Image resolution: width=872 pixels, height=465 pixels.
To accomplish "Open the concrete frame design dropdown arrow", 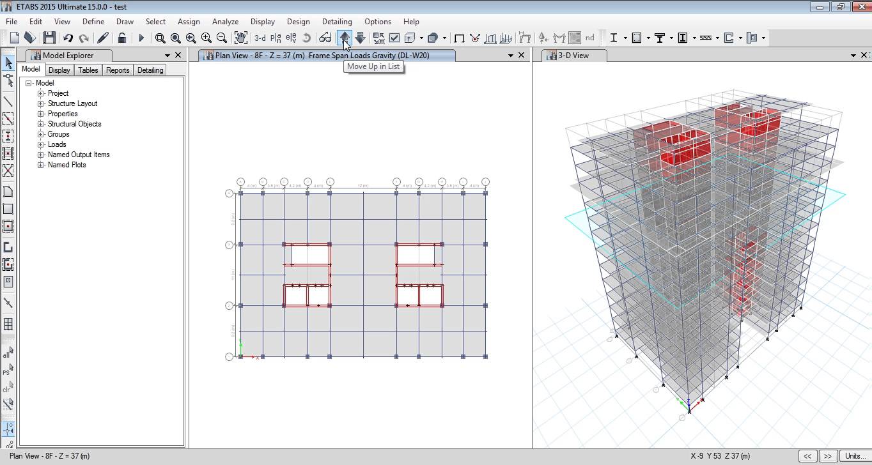I will (648, 38).
